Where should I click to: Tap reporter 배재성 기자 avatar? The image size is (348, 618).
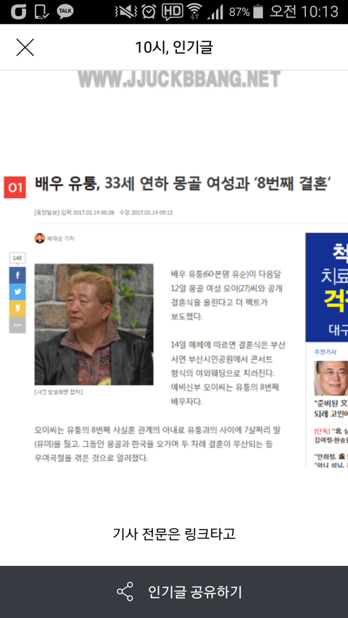pos(39,238)
